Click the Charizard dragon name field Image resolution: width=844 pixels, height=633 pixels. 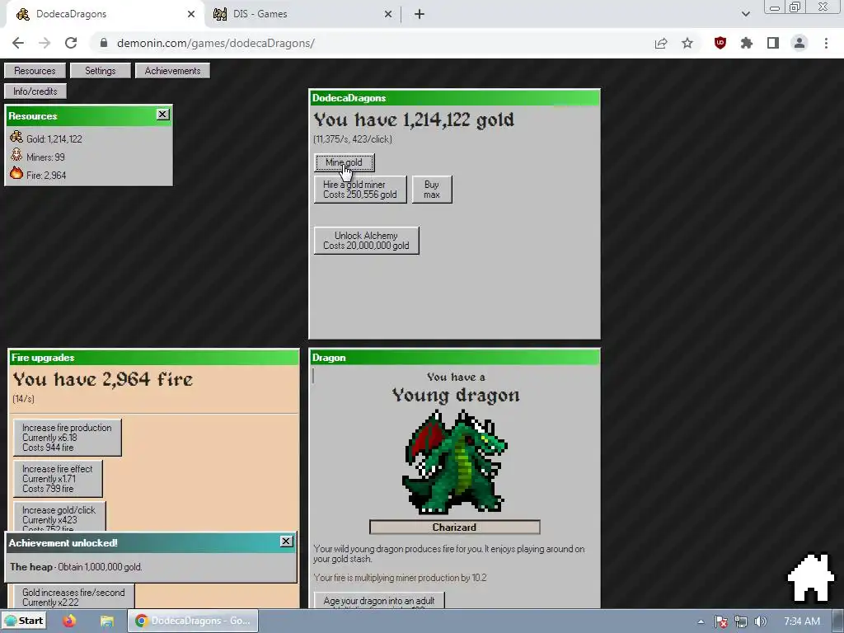[x=454, y=527]
